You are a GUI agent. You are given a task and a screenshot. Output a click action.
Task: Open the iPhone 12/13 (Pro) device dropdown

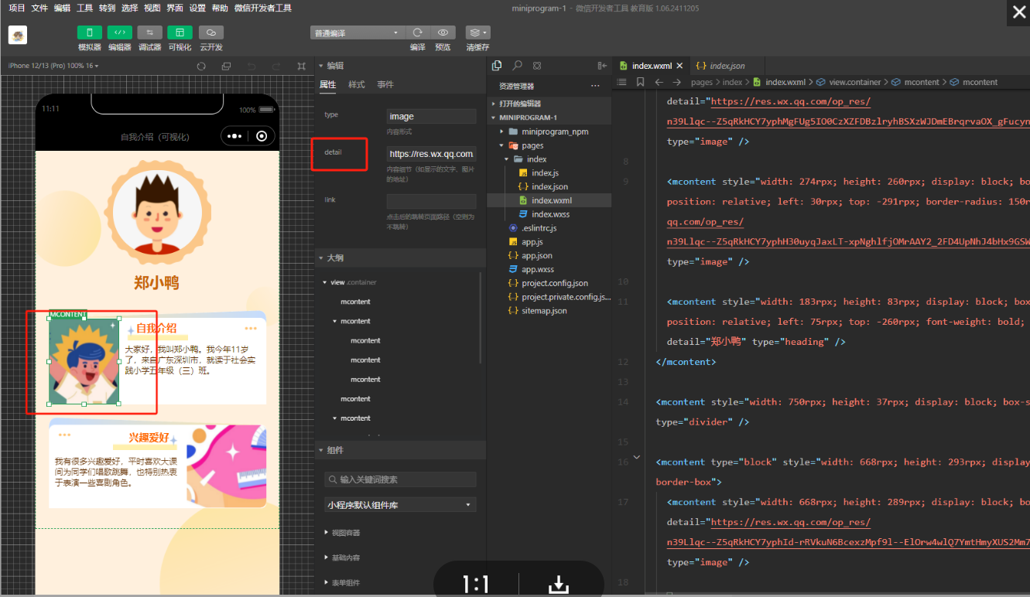coord(53,66)
